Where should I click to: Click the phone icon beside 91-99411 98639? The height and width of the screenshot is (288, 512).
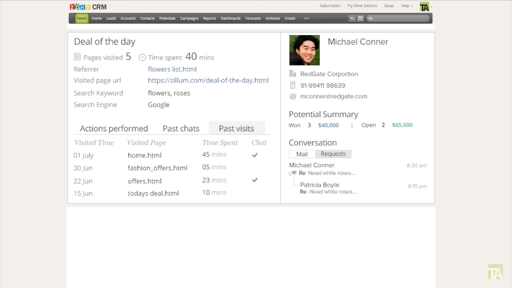click(x=293, y=85)
